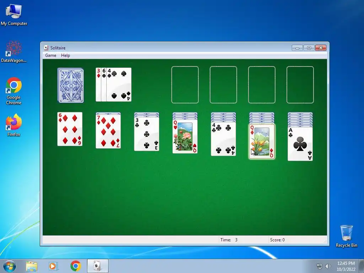364x273 pixels.
Task: Click the face-down cards above 3 of clubs
Action: [x=147, y=114]
